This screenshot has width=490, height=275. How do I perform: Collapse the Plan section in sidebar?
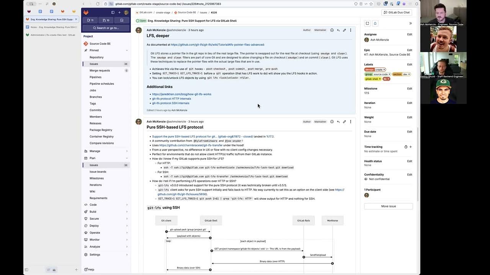[x=127, y=158]
